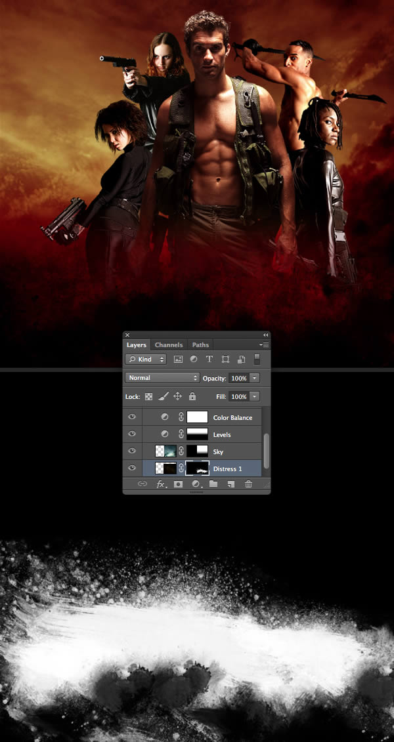Add a layer mask button
Screen dimensions: 394x742
[x=178, y=484]
